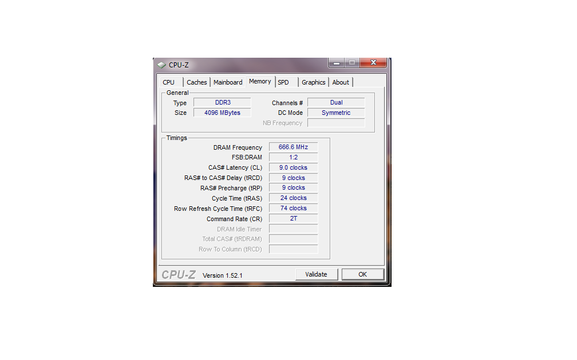Open the SPD tab
Image resolution: width=577 pixels, height=360 pixels.
[x=286, y=82]
